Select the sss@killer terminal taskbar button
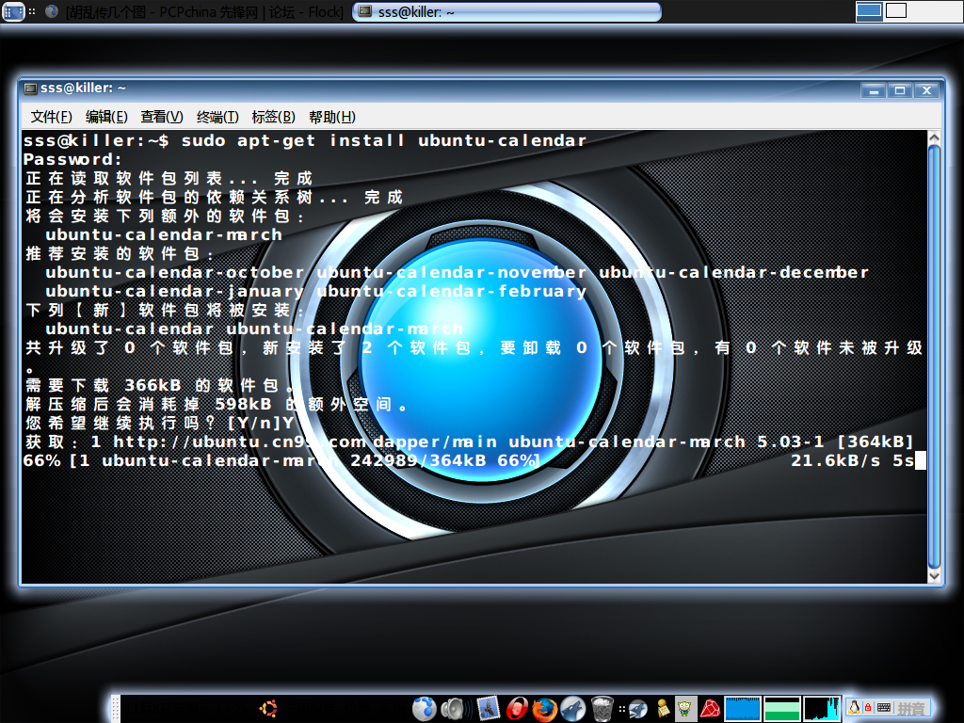Screen dimensions: 964x723 (506, 11)
